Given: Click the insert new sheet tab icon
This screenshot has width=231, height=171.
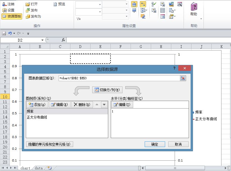Looking at the screenshot, I should click(x=50, y=168).
